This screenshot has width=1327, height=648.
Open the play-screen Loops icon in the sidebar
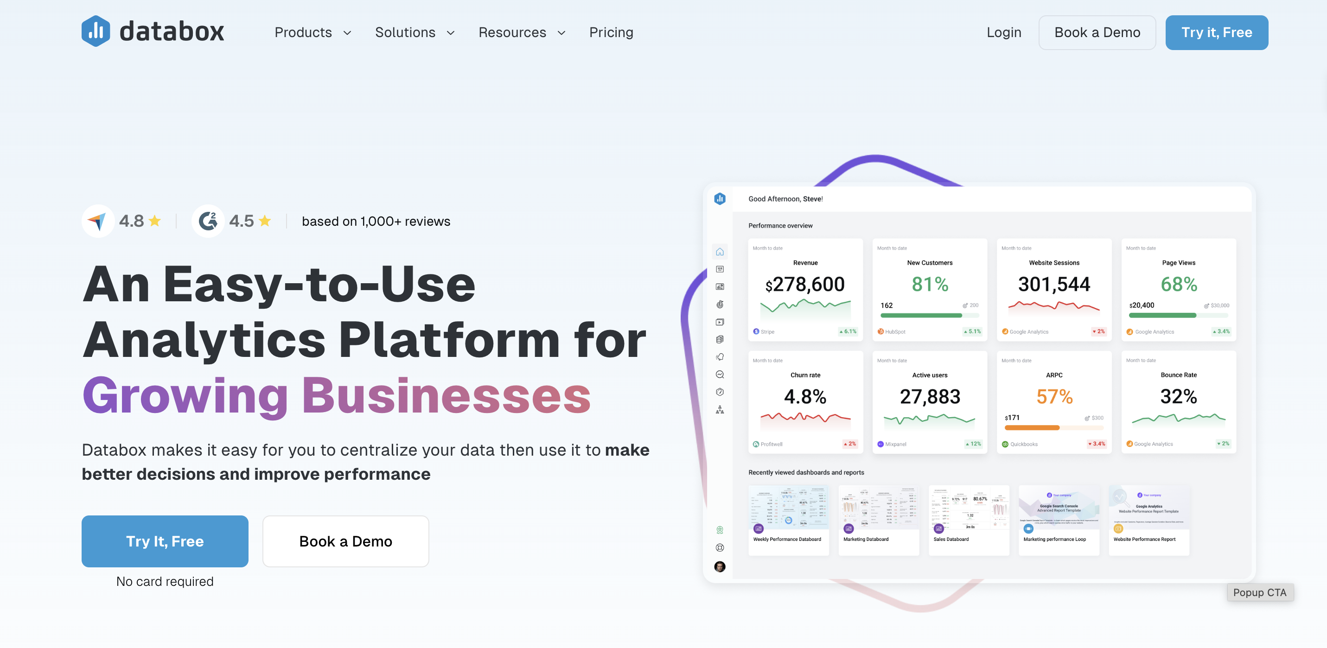[720, 322]
